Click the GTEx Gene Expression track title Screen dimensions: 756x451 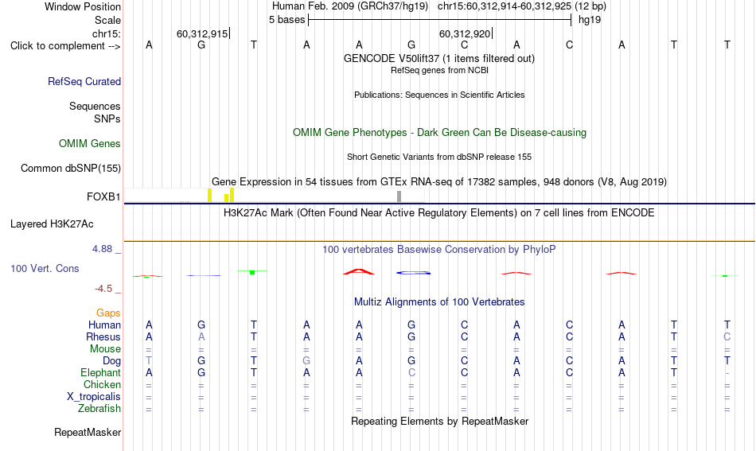[x=439, y=181]
